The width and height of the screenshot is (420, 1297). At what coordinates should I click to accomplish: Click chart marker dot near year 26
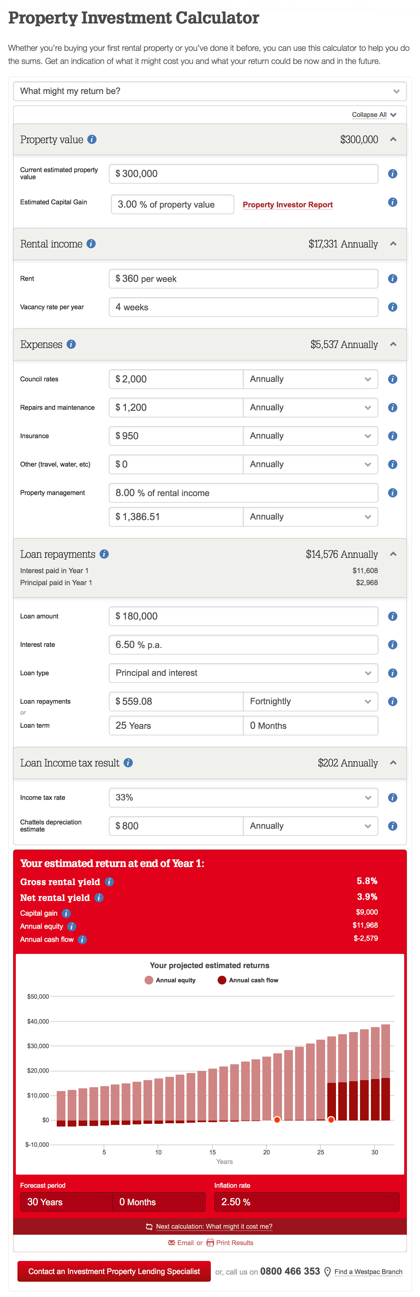[x=331, y=1120]
